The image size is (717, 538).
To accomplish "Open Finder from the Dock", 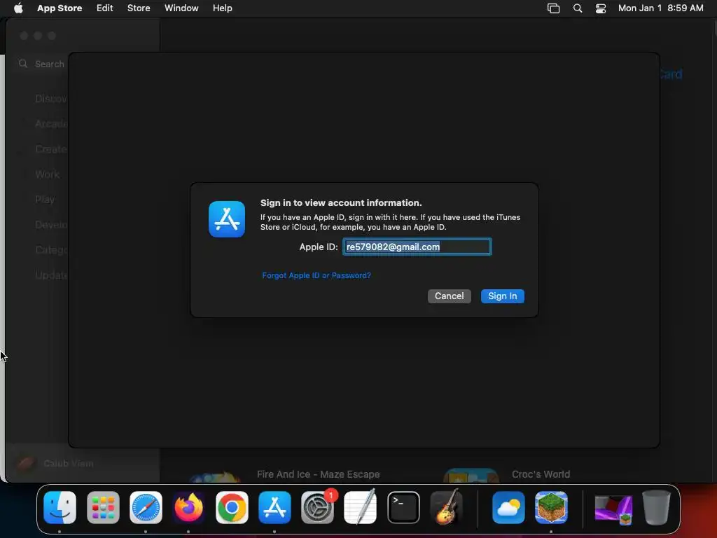I will point(60,507).
